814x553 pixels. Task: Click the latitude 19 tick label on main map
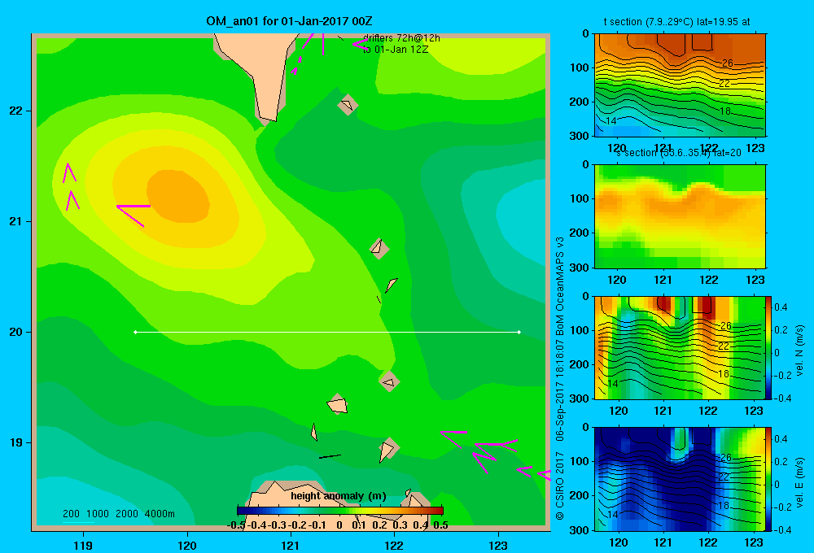pos(16,442)
